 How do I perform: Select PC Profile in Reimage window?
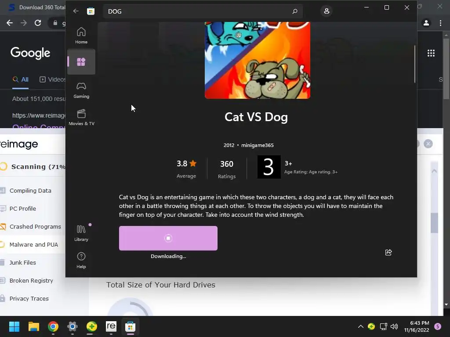coord(23,208)
